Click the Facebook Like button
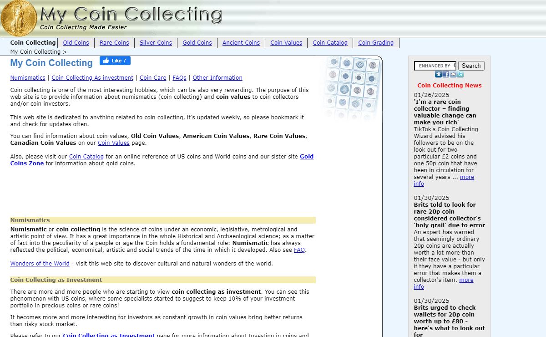The image size is (546, 337). tap(115, 61)
